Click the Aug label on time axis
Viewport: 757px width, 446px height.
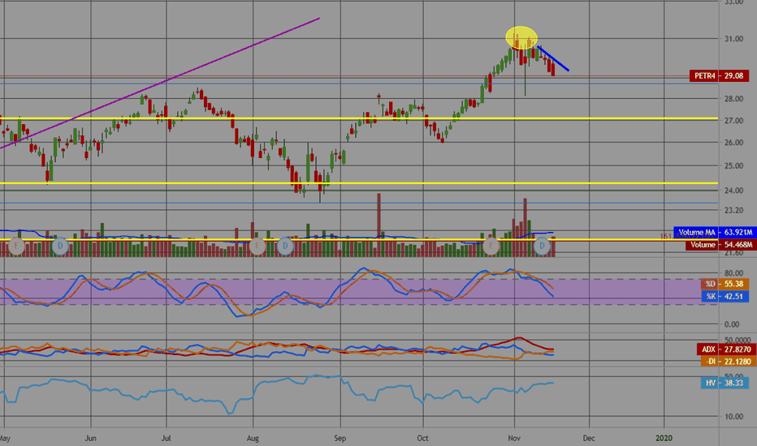(253, 438)
